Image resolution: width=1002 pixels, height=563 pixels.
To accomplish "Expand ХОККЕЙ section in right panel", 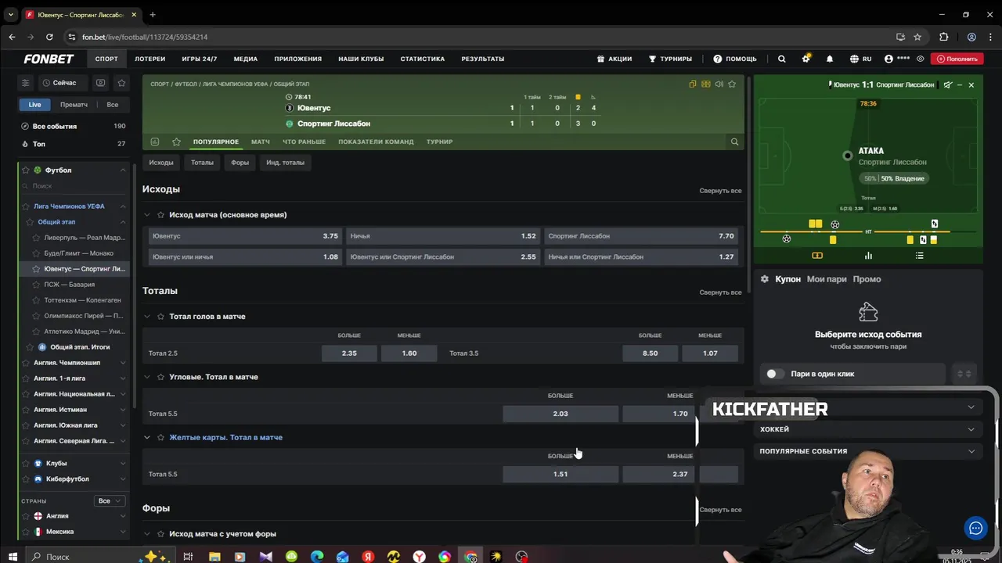I will pos(867,429).
